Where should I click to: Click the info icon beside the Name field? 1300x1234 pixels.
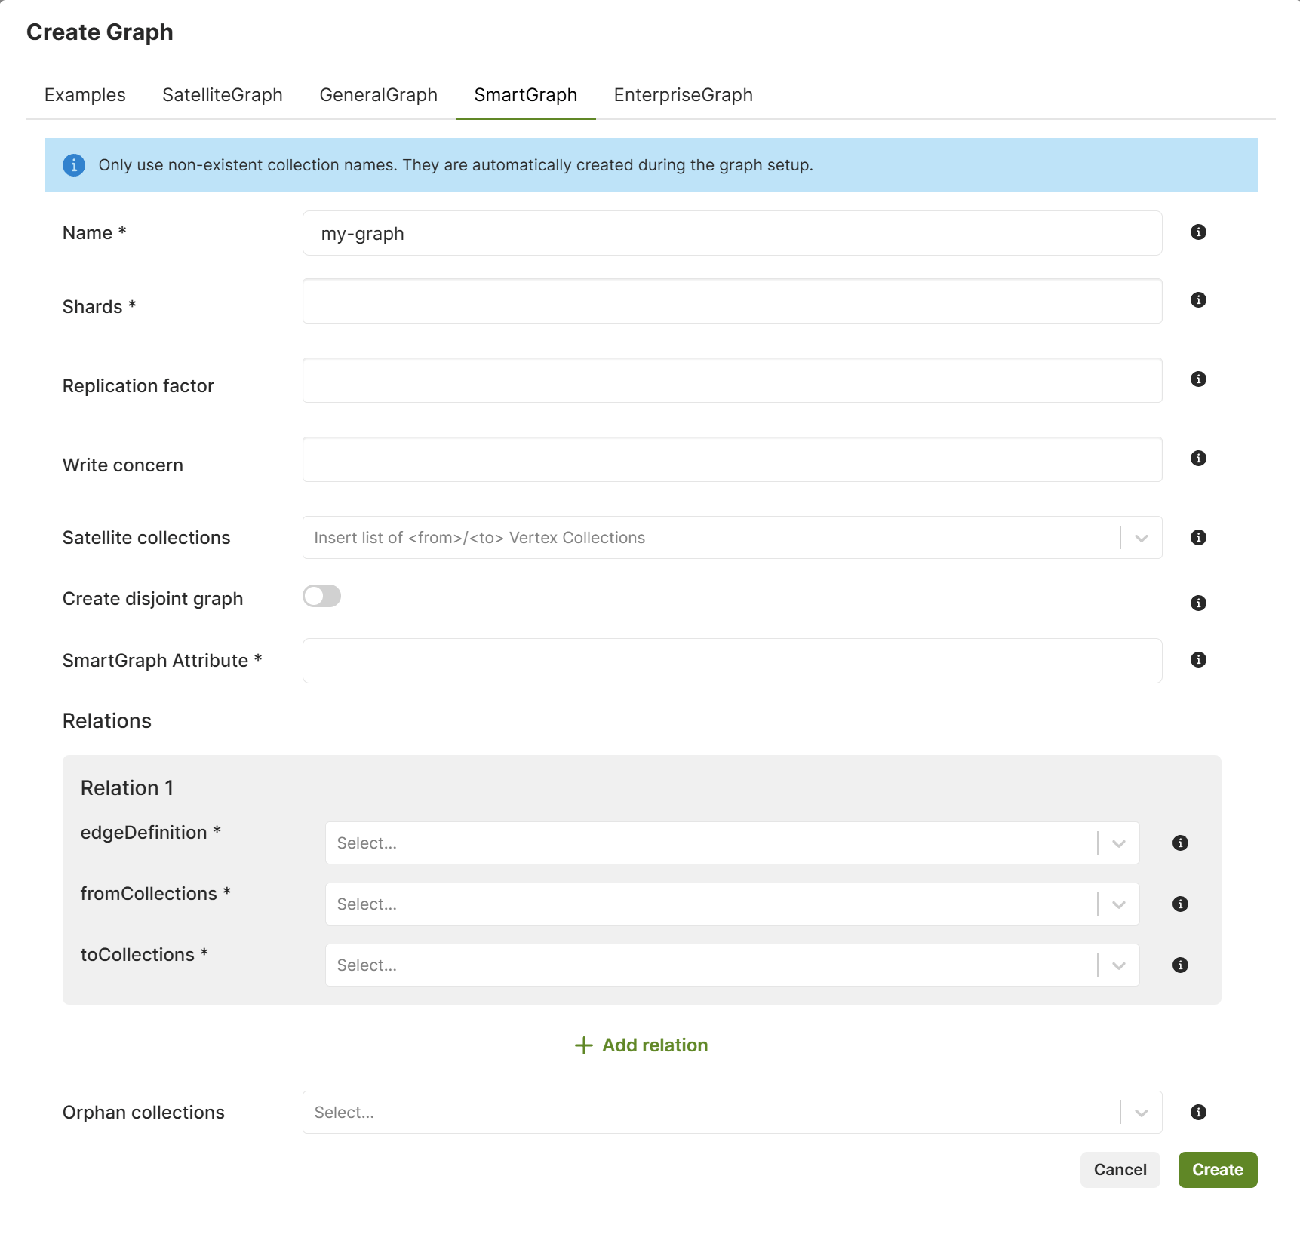click(x=1198, y=232)
